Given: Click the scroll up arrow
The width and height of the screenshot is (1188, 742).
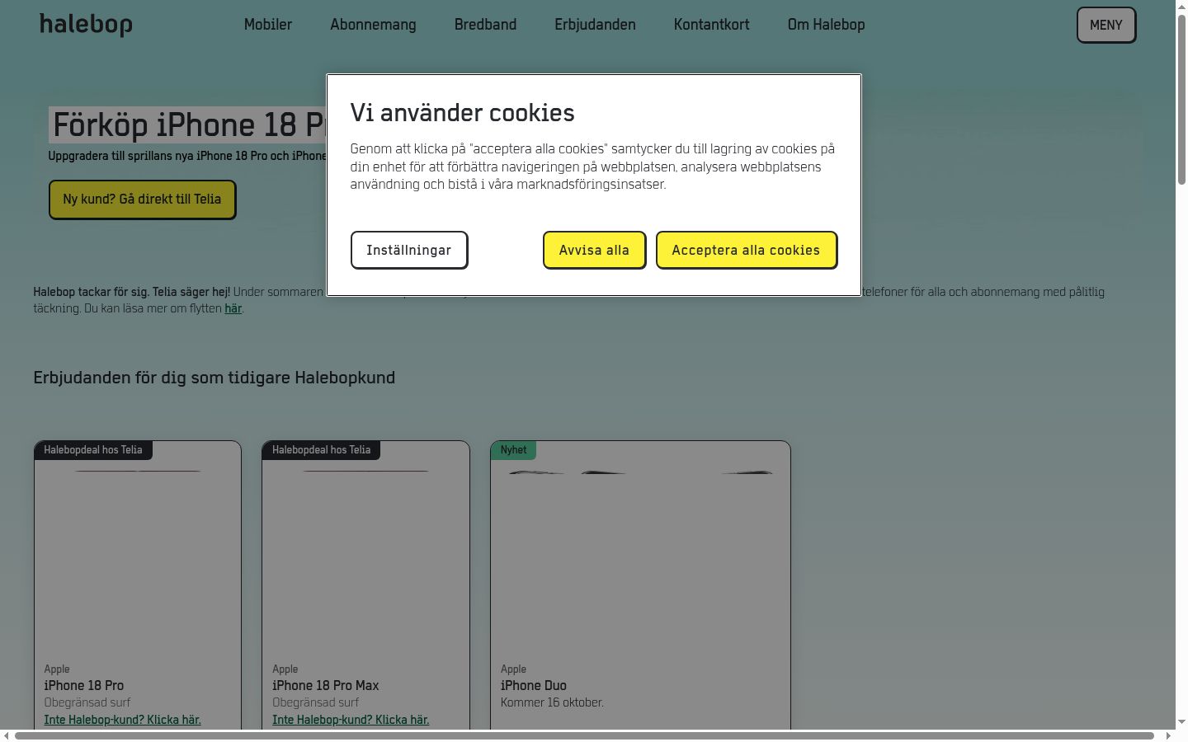Looking at the screenshot, I should pyautogui.click(x=1181, y=6).
